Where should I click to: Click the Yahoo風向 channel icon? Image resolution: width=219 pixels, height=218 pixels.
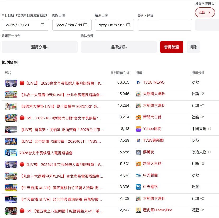138,129
